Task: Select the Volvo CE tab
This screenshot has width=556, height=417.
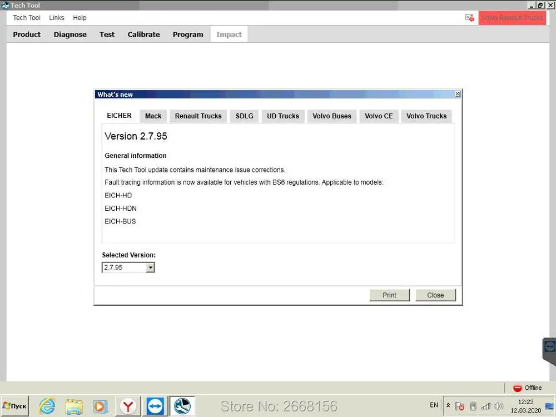Action: click(x=378, y=116)
